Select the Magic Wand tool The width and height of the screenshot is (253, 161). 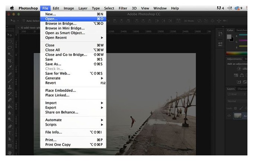(x=10, y=54)
